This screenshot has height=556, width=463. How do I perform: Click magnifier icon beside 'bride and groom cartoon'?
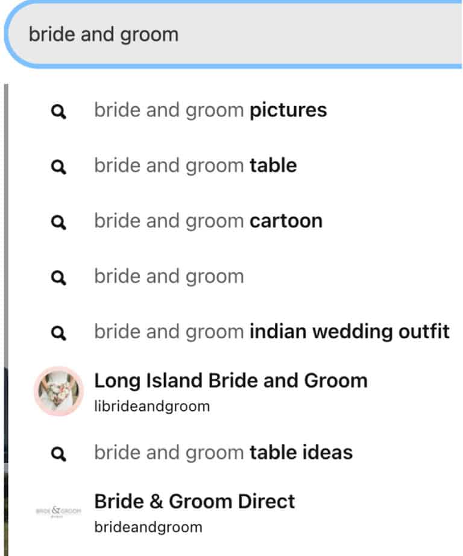click(58, 223)
